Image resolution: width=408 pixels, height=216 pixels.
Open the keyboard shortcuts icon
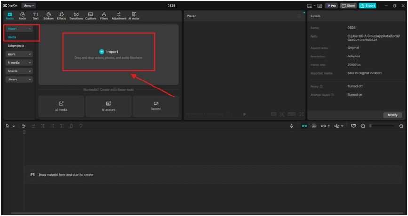(320, 6)
